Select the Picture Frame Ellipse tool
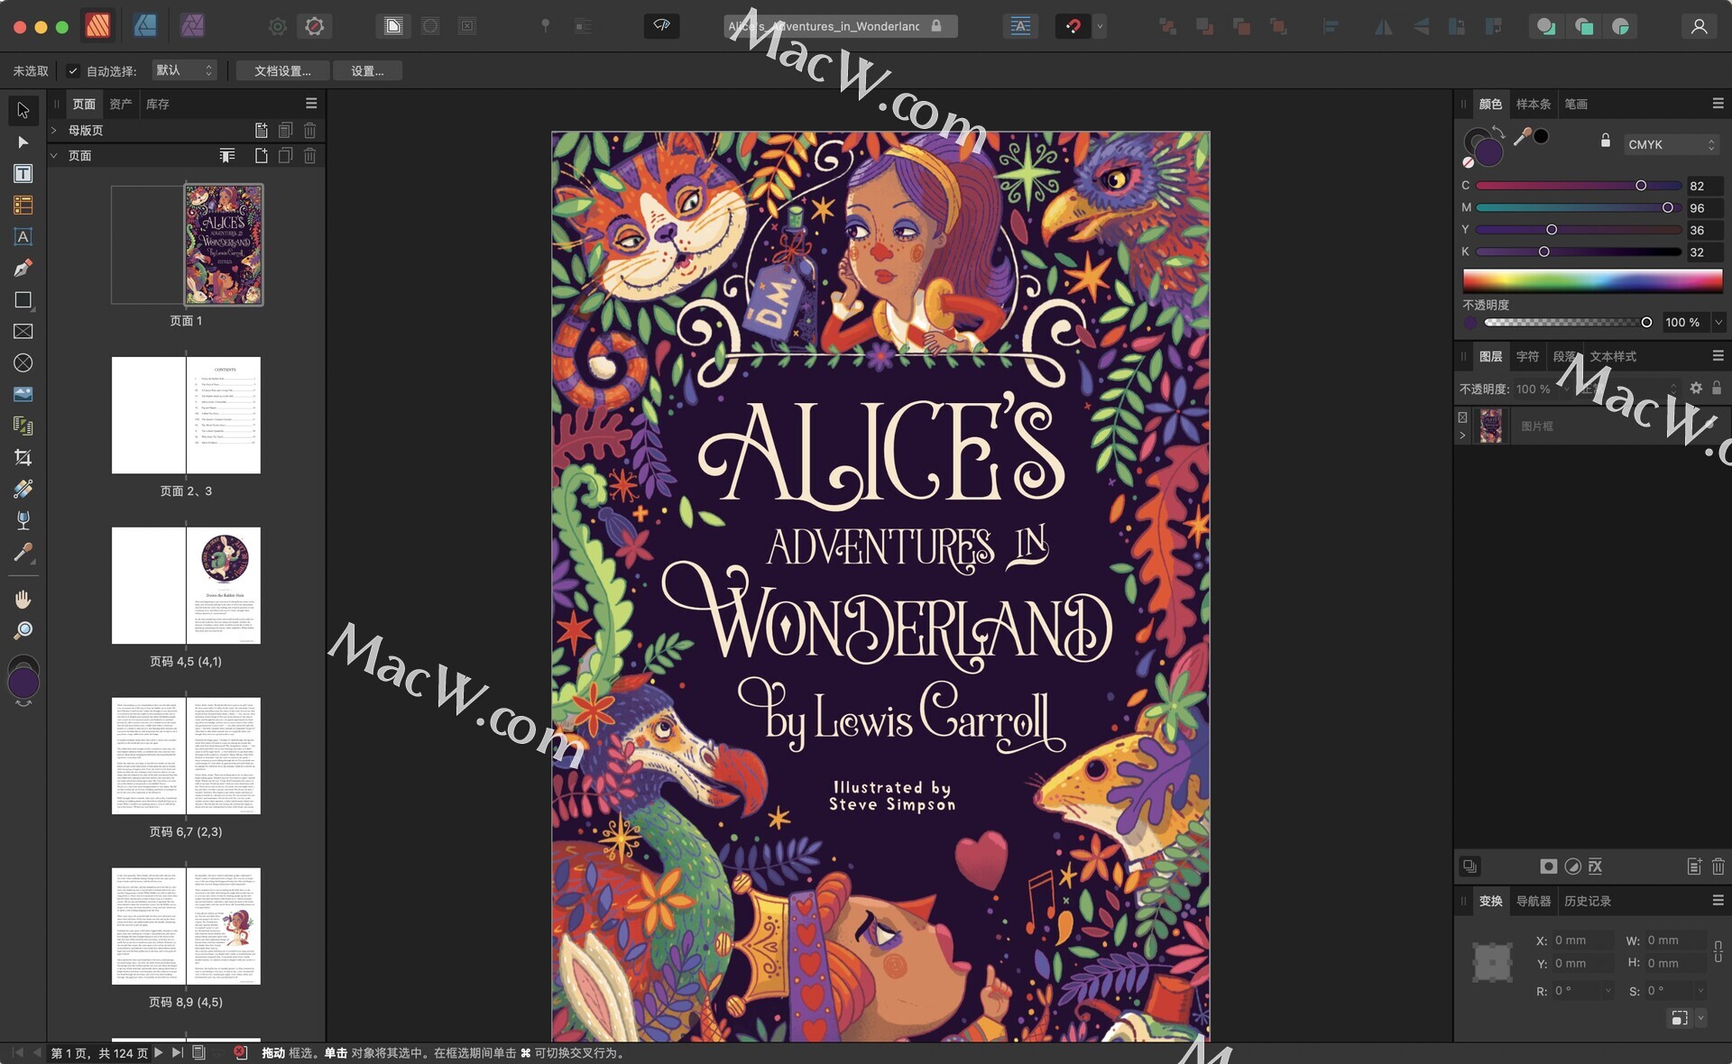1732x1064 pixels. coord(23,363)
